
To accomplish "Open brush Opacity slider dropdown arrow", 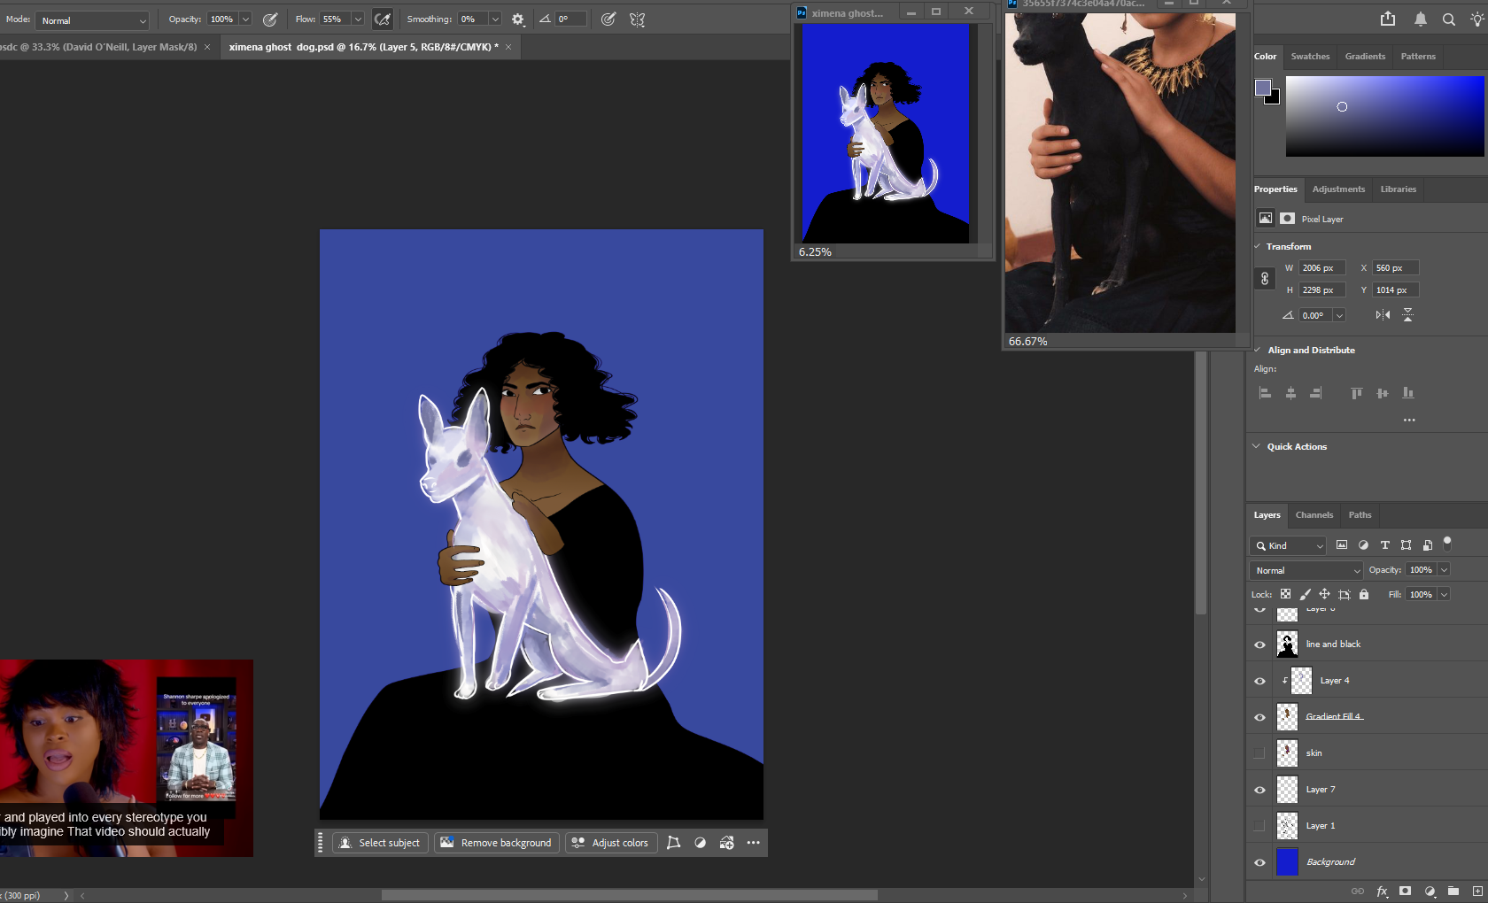I will pyautogui.click(x=245, y=19).
